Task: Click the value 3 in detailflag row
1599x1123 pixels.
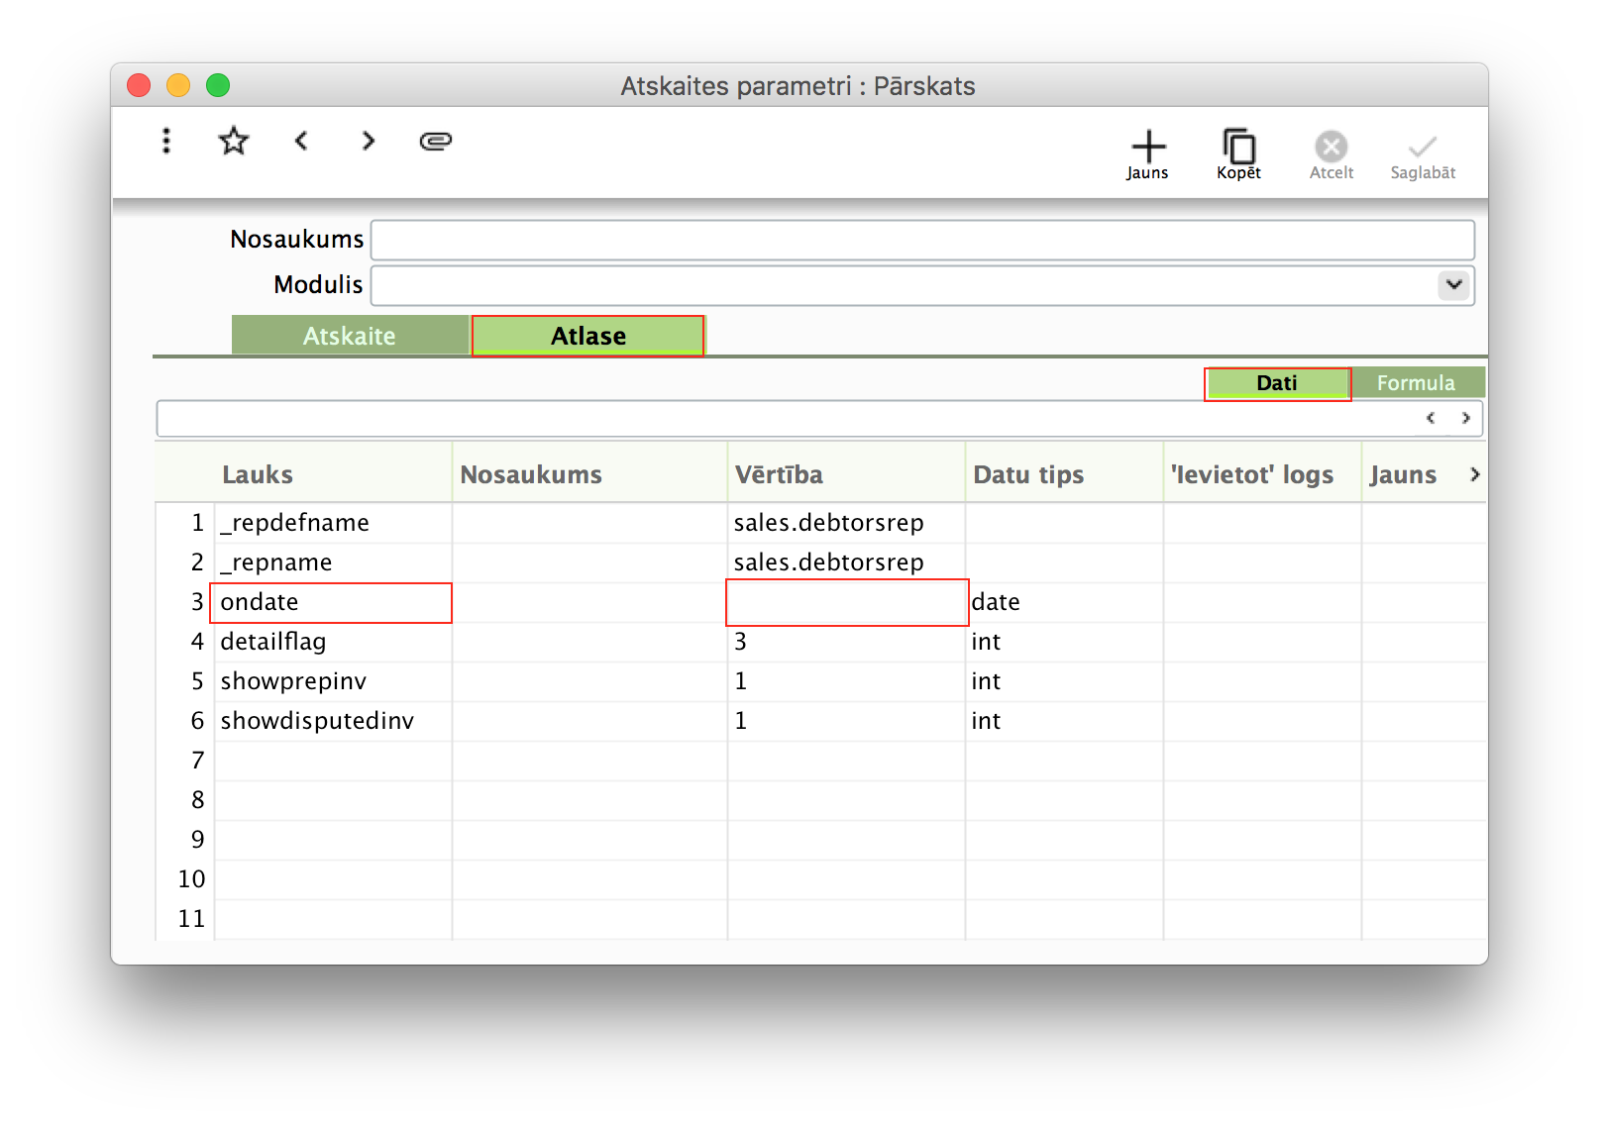Action: [740, 642]
